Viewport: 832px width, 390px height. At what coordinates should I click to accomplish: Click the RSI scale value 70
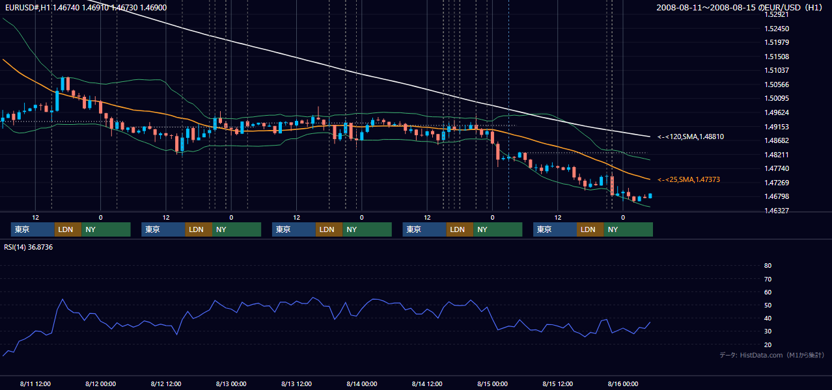[768, 279]
